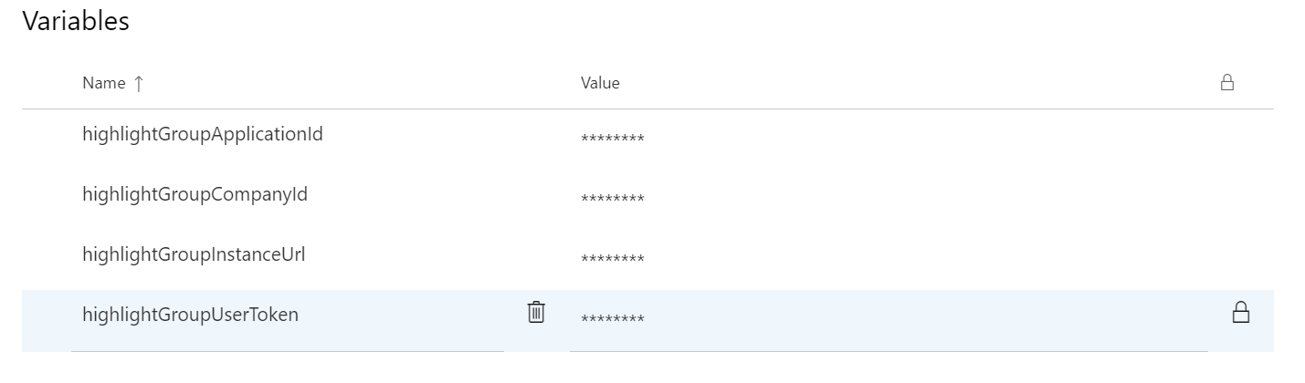Delete the highlightGroupUserToken variable via trash icon

coord(536,312)
